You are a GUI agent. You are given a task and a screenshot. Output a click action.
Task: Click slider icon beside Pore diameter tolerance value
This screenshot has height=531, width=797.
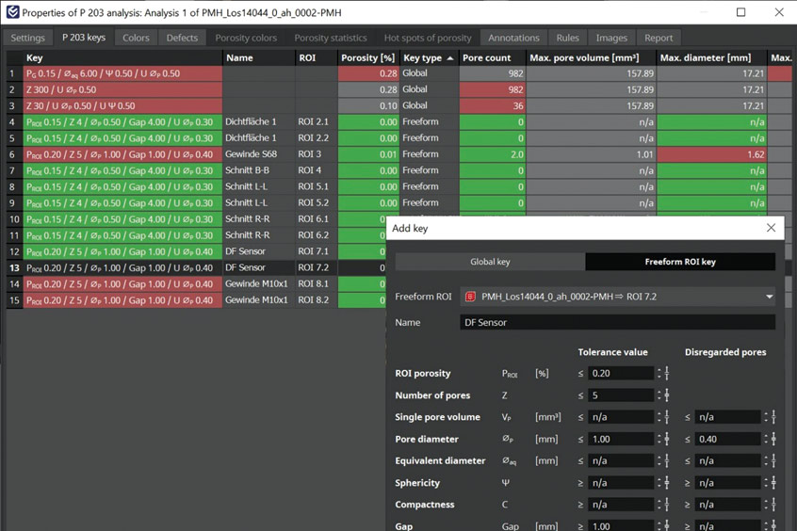(668, 439)
